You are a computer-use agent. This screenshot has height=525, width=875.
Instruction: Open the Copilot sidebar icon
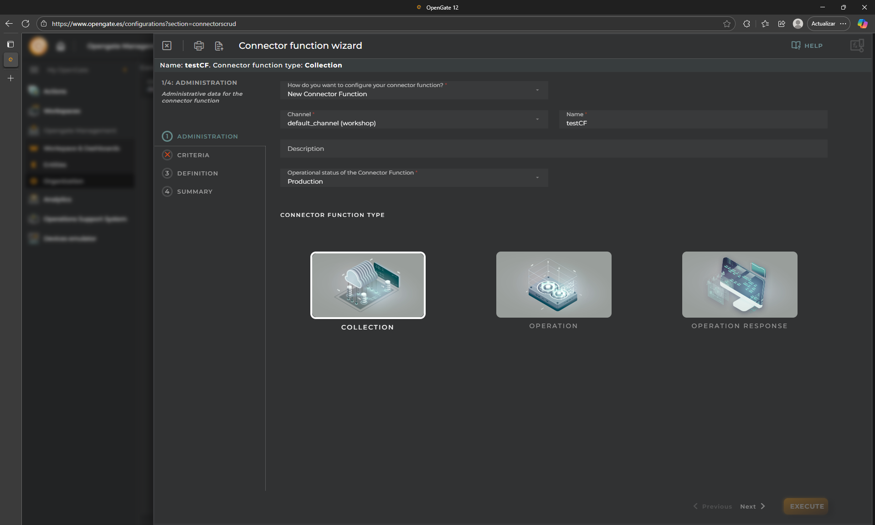point(862,24)
